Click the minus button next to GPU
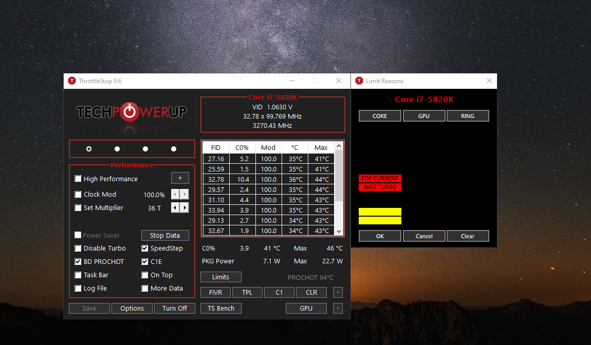The height and width of the screenshot is (345, 591). click(x=338, y=308)
